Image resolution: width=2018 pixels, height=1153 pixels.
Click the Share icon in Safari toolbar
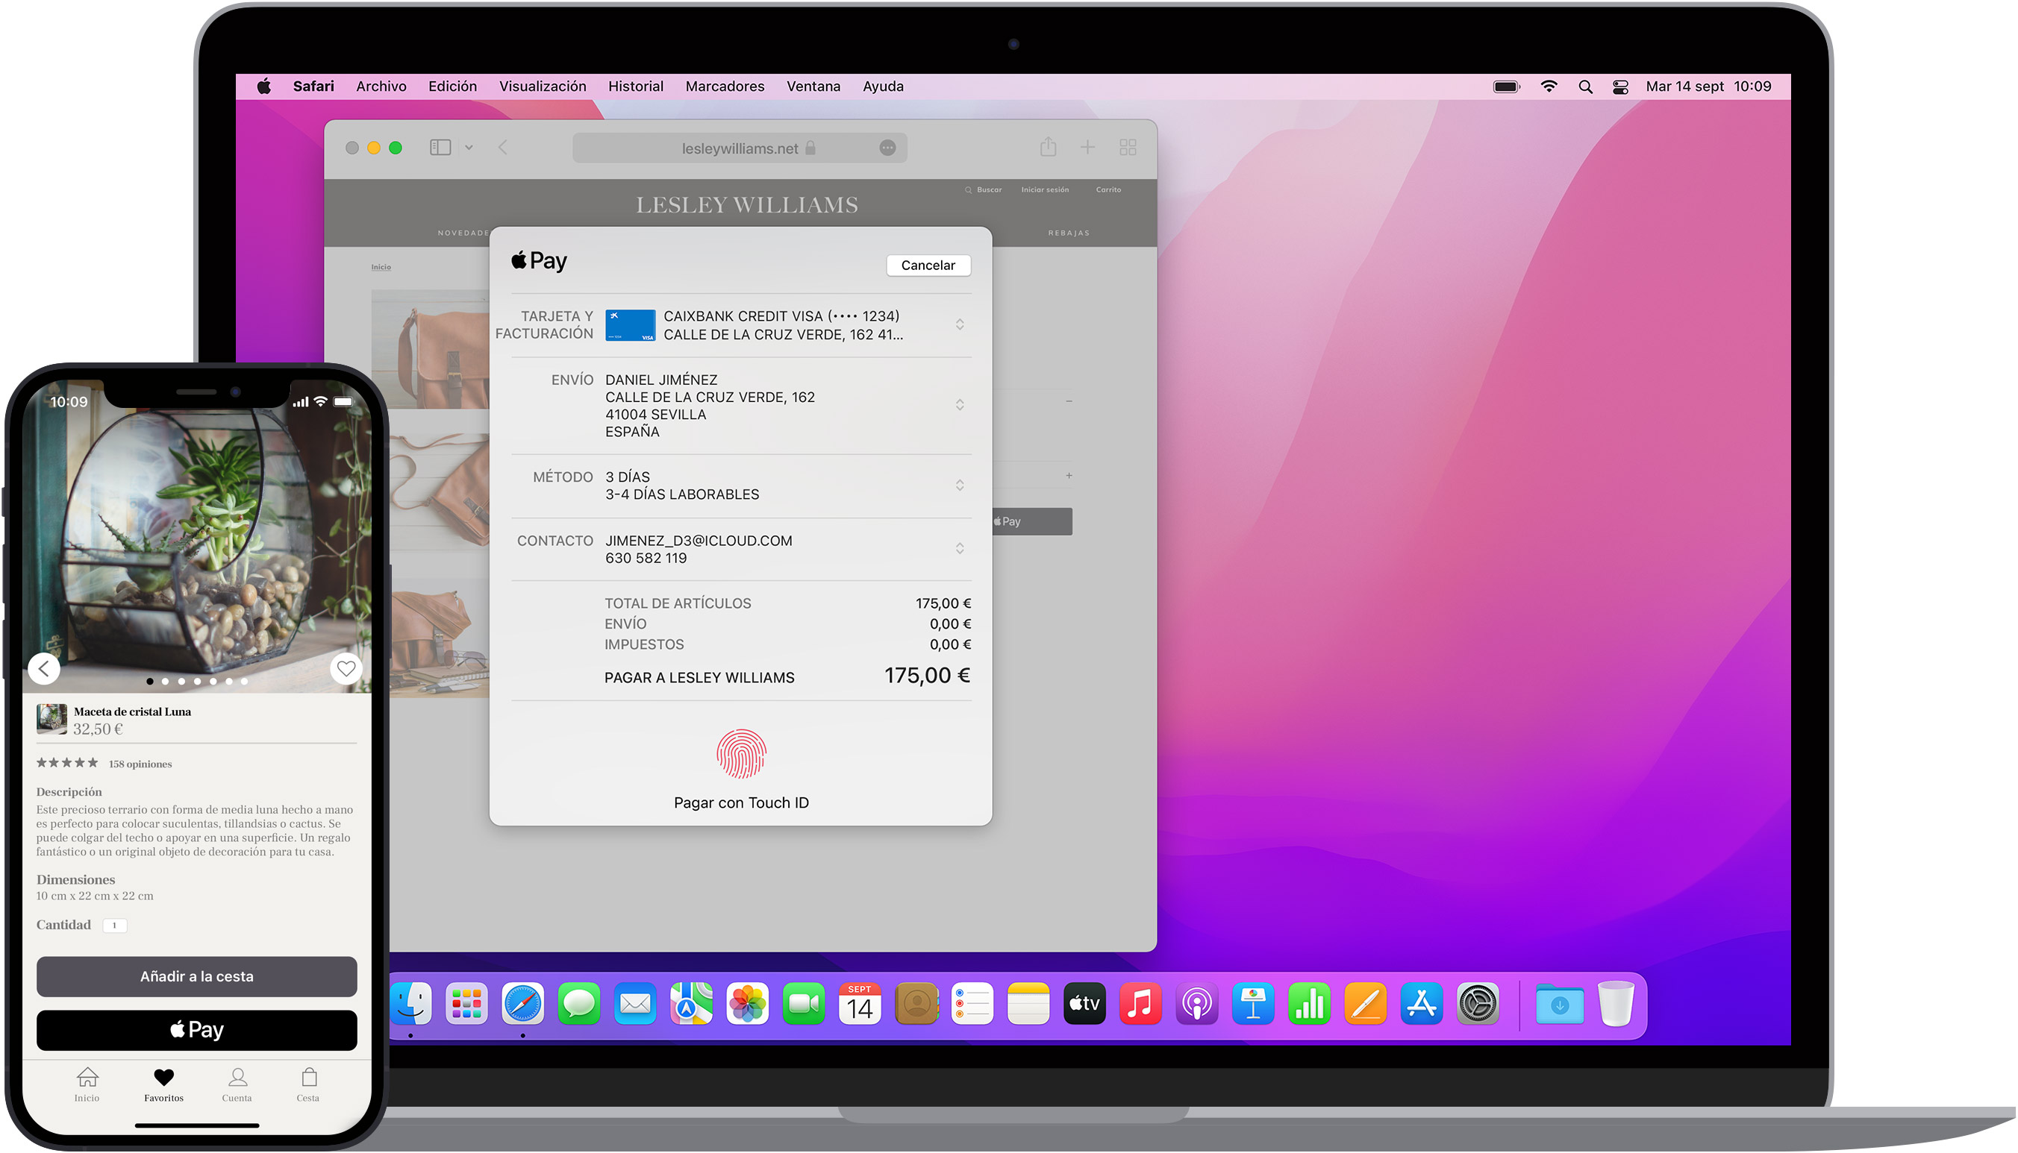click(x=1049, y=147)
